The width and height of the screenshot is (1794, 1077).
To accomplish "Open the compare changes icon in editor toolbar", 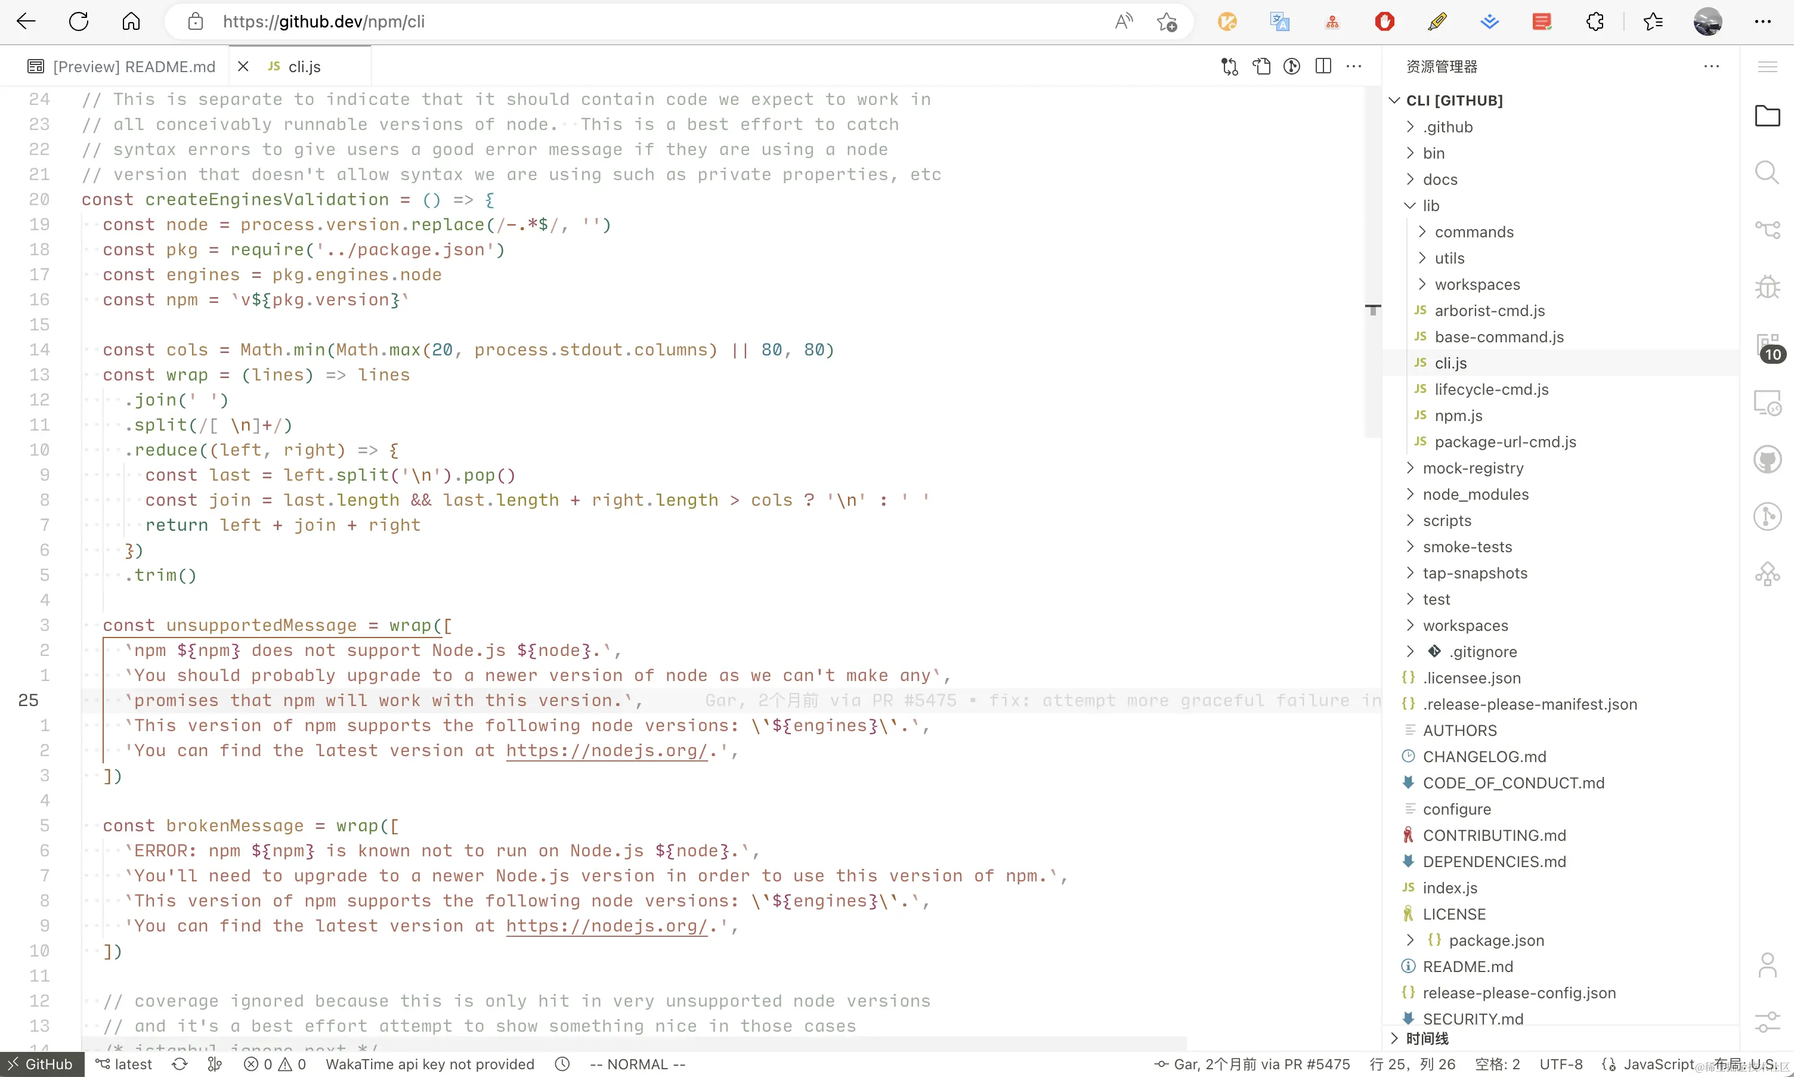I will click(x=1229, y=67).
